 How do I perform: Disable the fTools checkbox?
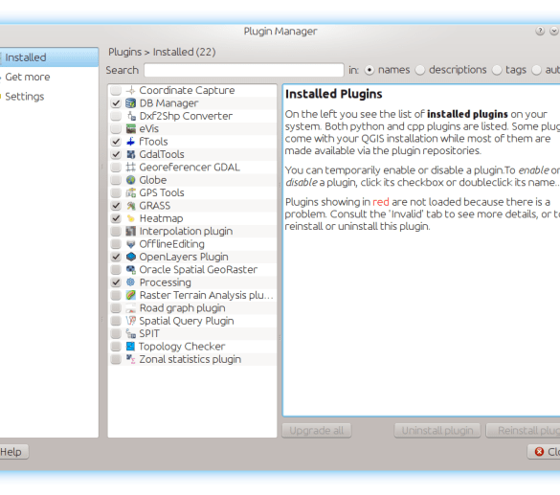pyautogui.click(x=116, y=142)
